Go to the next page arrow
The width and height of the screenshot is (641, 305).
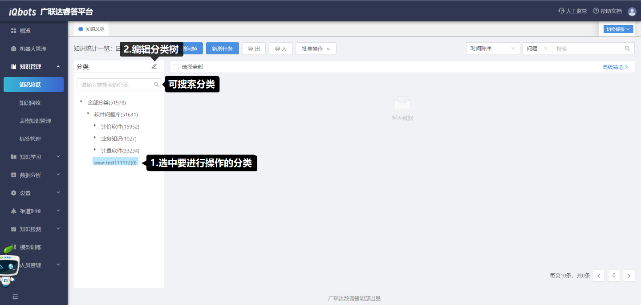[629, 276]
